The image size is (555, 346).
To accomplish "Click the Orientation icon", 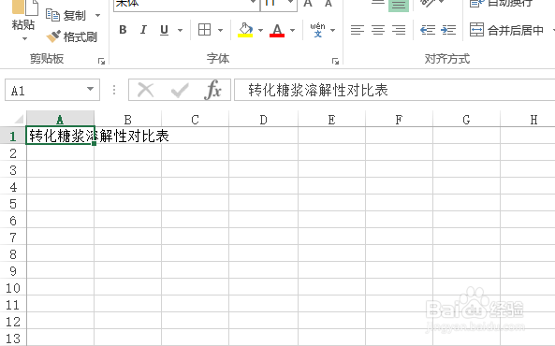I will point(427,4).
